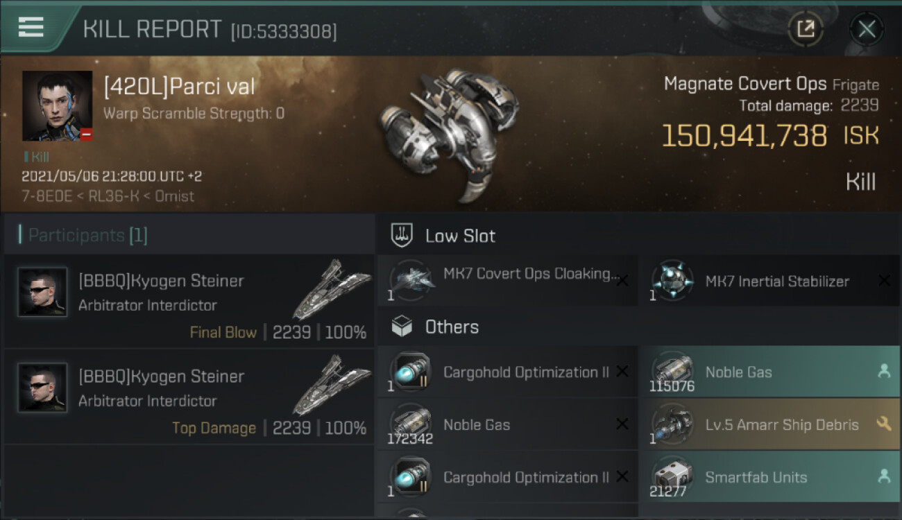This screenshot has height=520, width=902.
Task: Click the person icon on Smartfab Units
Action: pyautogui.click(x=884, y=476)
